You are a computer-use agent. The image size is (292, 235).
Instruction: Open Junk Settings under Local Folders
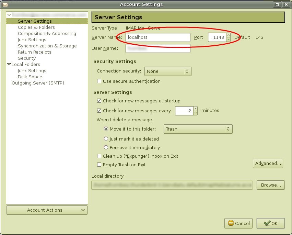(32, 70)
